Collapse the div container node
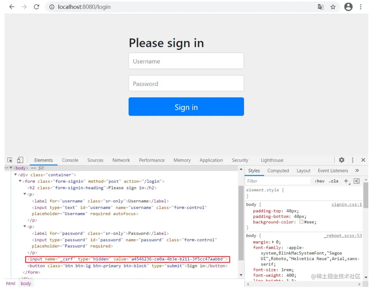 point(15,175)
